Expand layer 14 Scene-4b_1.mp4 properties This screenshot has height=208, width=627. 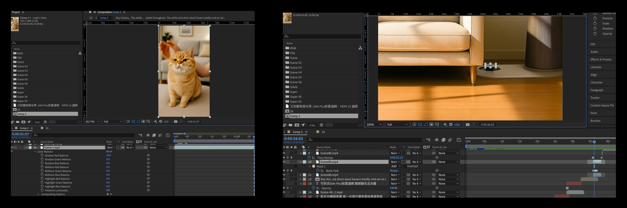[300, 192]
